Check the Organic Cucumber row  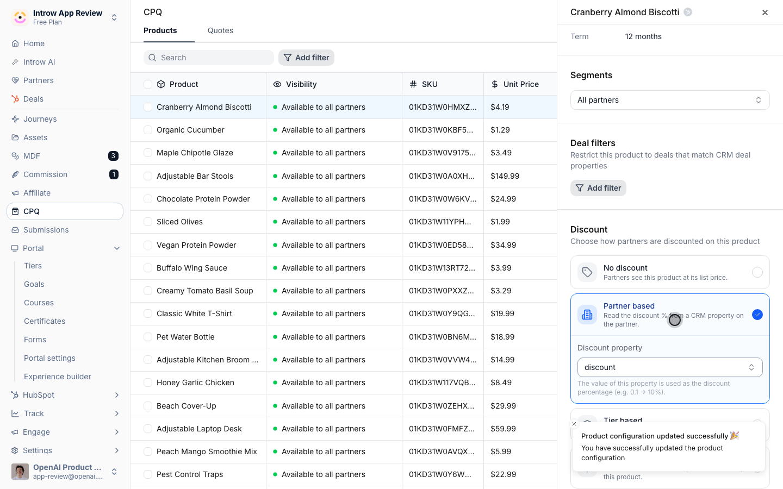tap(148, 130)
